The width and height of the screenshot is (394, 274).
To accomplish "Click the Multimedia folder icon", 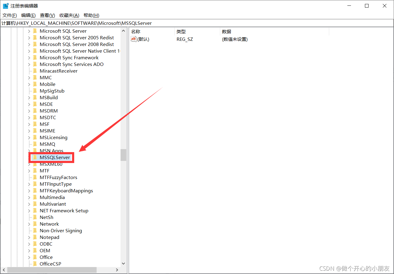I will (x=35, y=197).
